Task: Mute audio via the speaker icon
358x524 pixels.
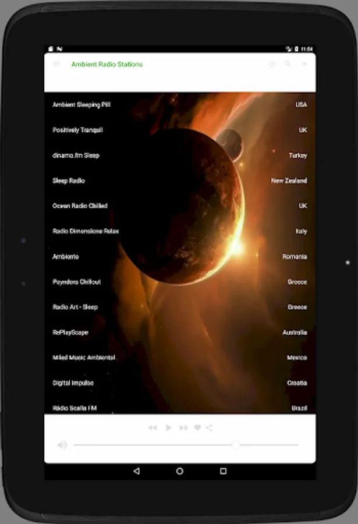Action: (x=62, y=445)
